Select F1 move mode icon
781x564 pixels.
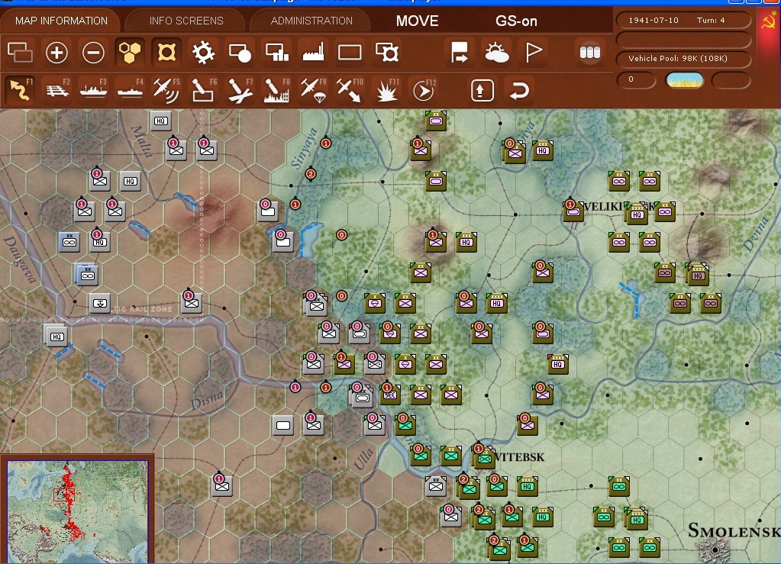[21, 89]
